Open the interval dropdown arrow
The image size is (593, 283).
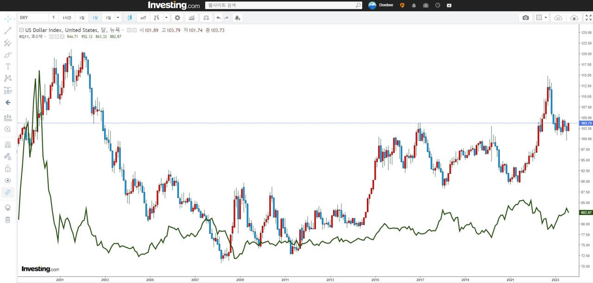118,18
